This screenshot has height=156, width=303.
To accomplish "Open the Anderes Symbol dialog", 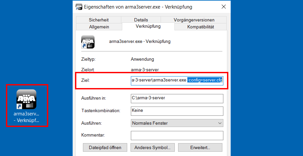I will pos(153,147).
